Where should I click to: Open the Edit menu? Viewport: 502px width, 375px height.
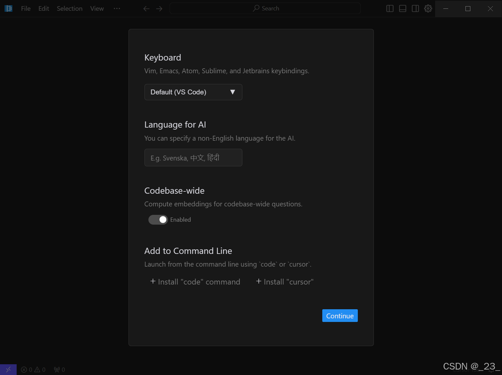coord(44,9)
